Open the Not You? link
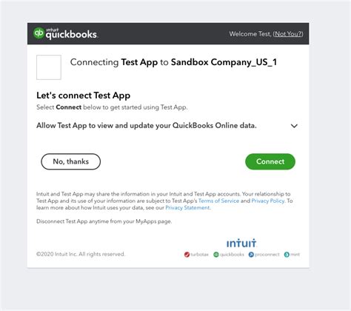351x311 pixels. tap(288, 34)
